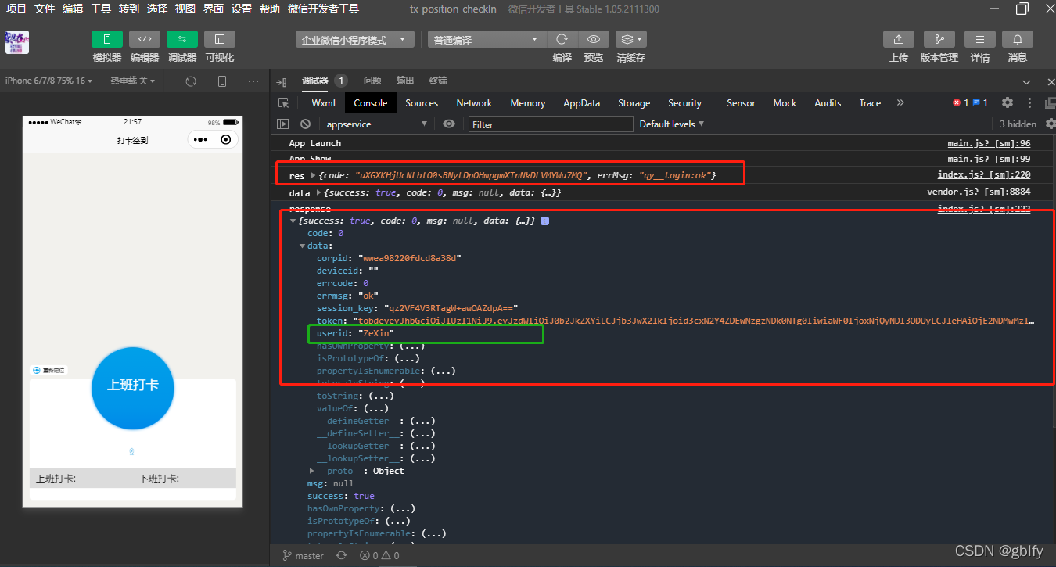
Task: Open the appservice context dropdown
Action: point(376,124)
